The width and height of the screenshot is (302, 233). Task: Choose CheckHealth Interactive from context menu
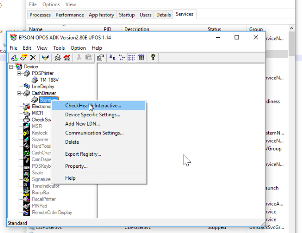click(x=99, y=106)
